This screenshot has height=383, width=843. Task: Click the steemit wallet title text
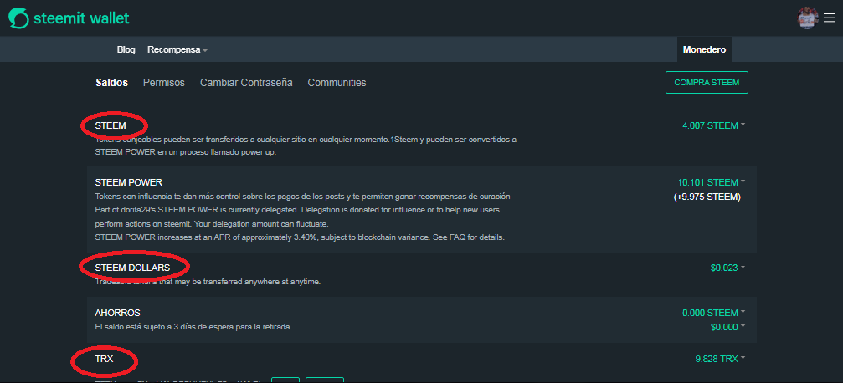click(x=81, y=18)
